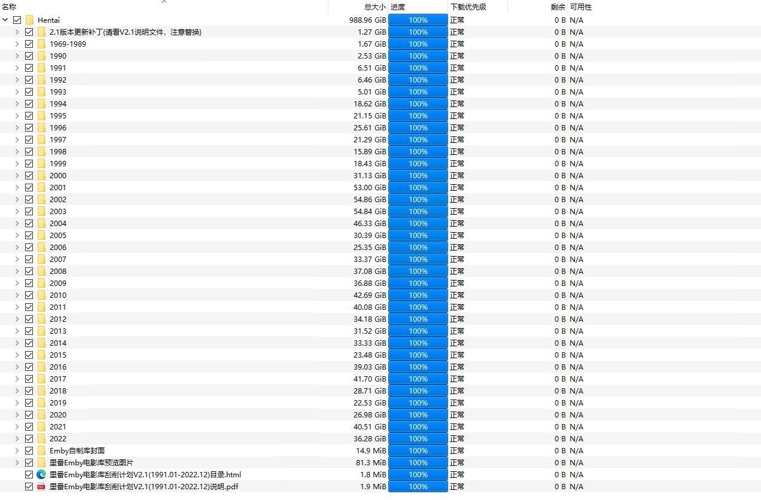The width and height of the screenshot is (761, 500).
Task: Click the 2019 folder icon
Action: click(x=41, y=403)
